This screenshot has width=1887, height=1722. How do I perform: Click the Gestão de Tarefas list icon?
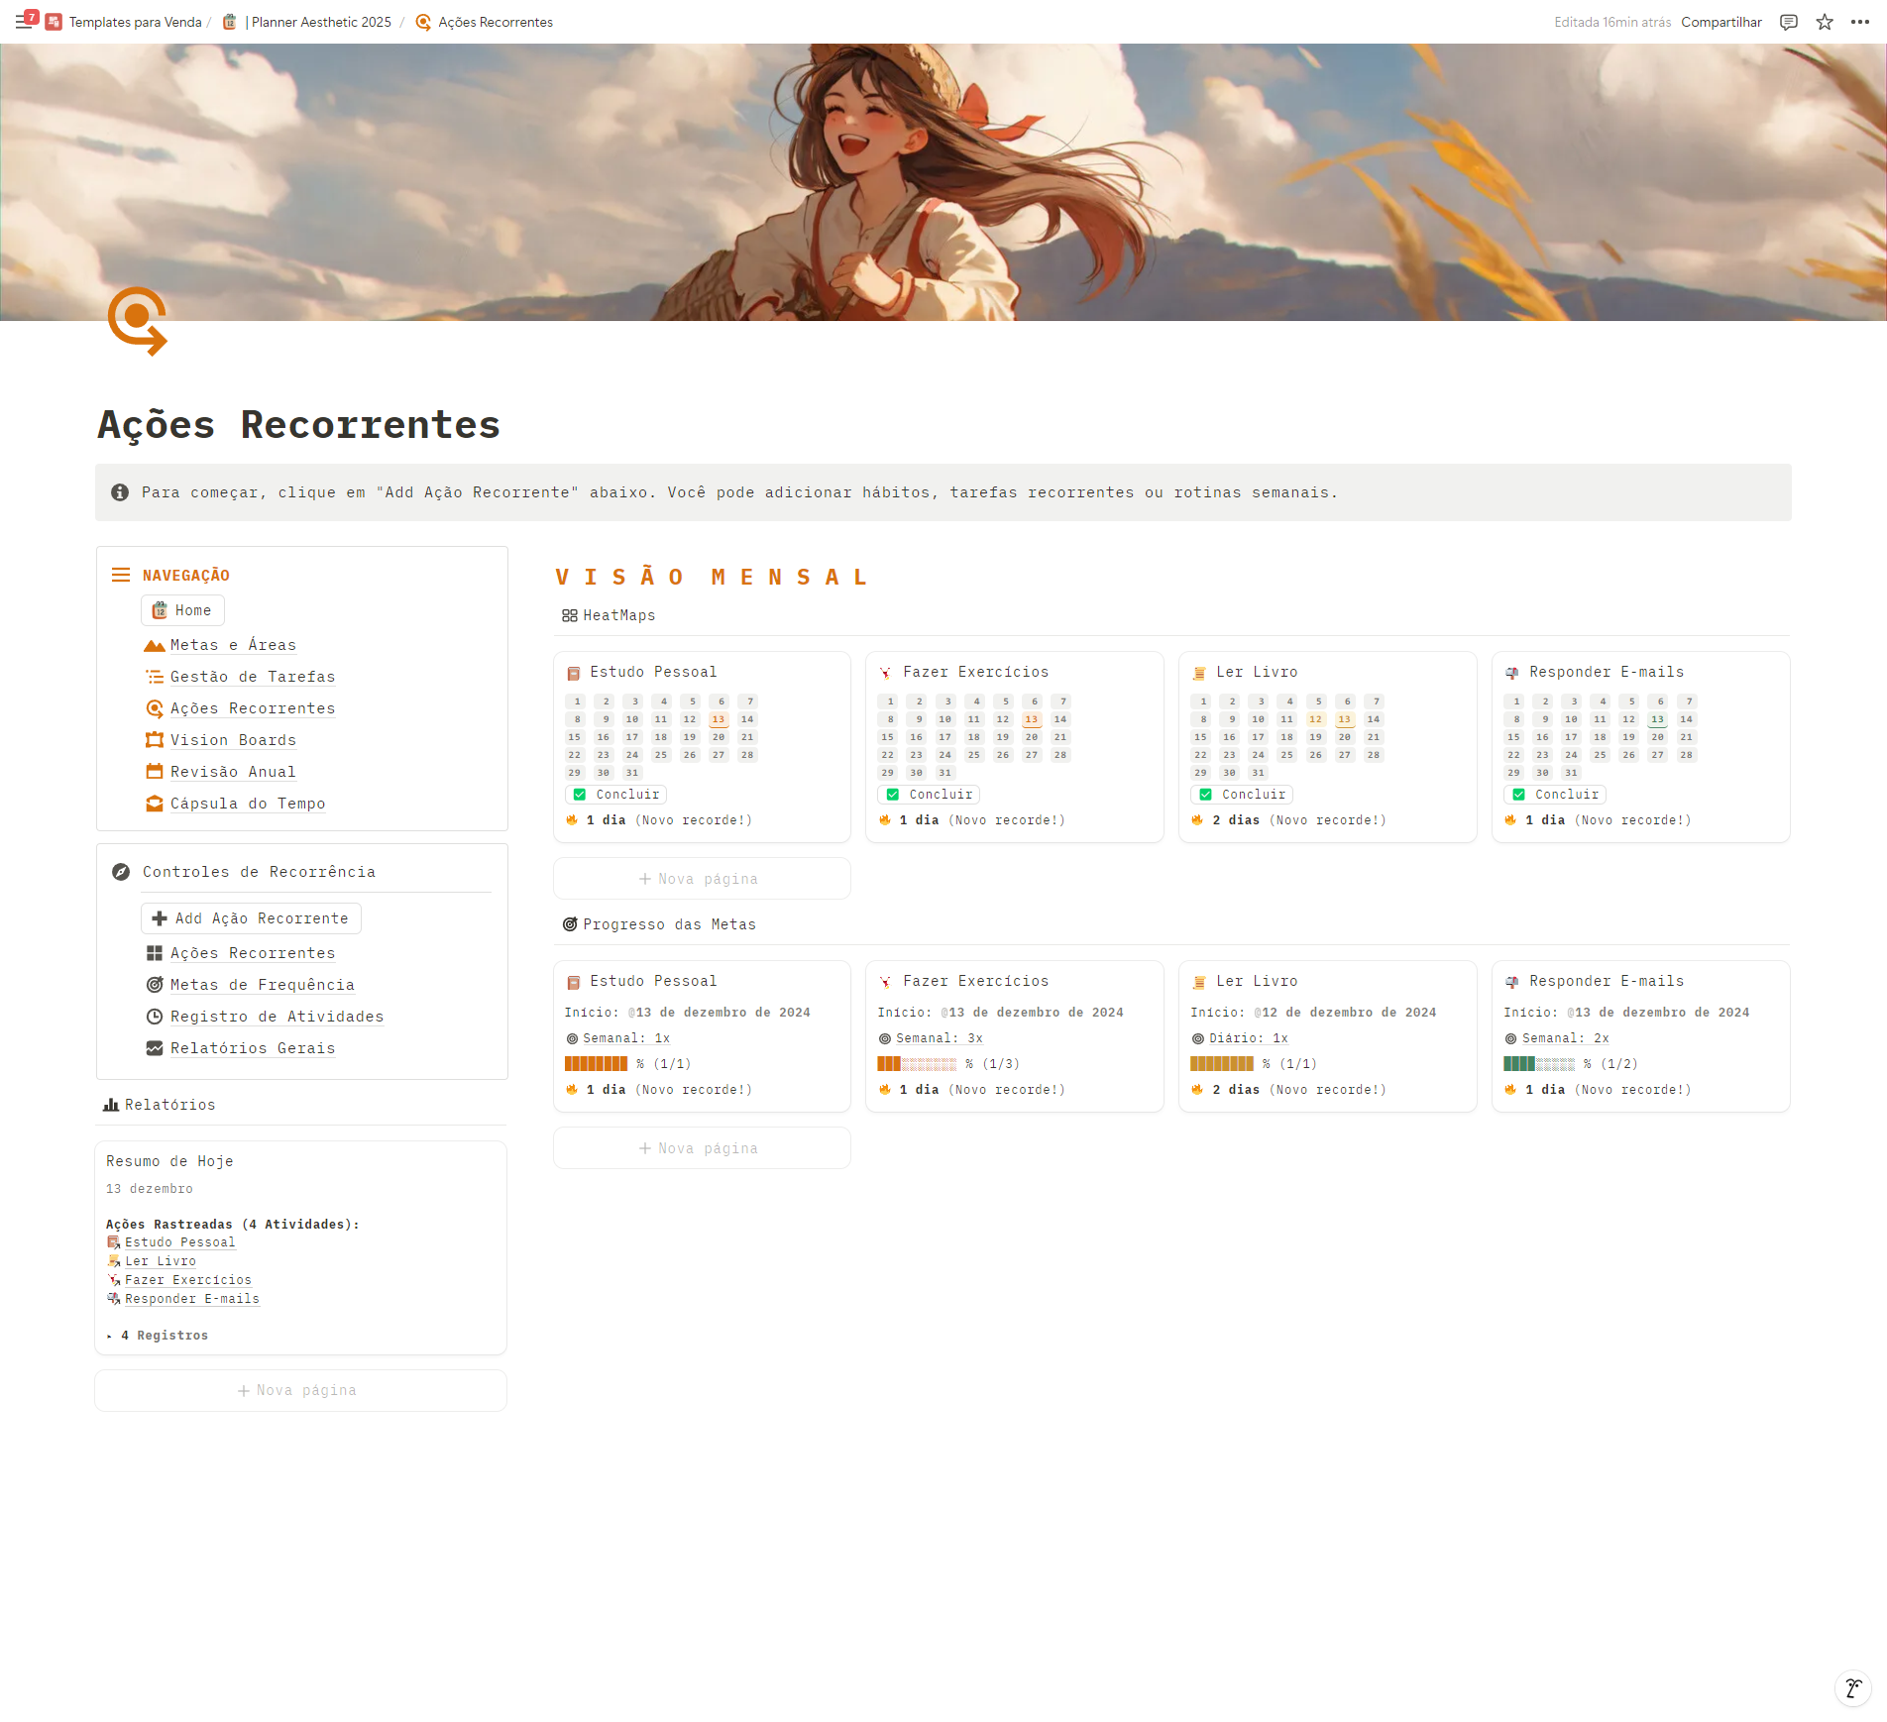155,678
